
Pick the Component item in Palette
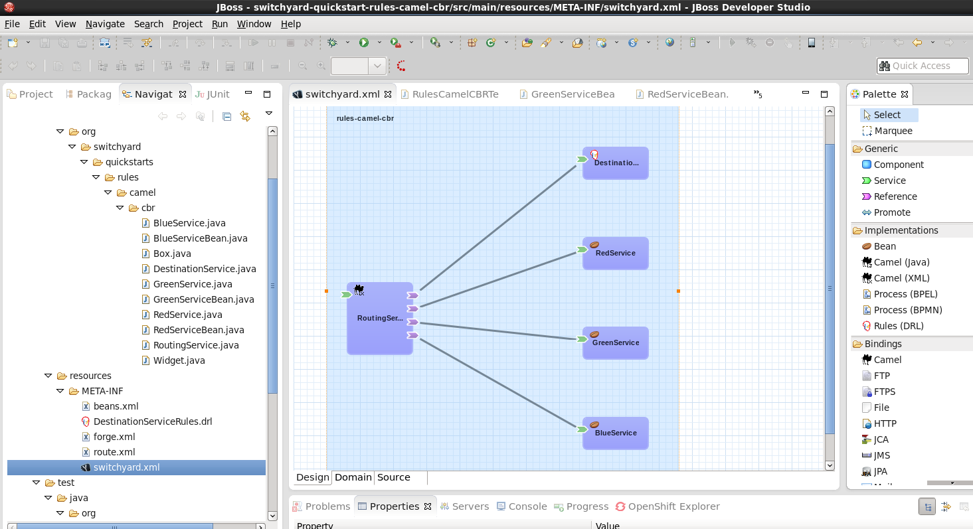tap(893, 165)
